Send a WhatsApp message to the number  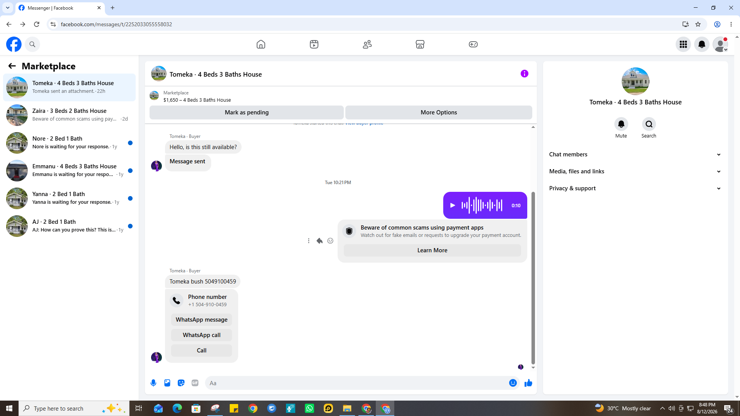click(x=202, y=320)
